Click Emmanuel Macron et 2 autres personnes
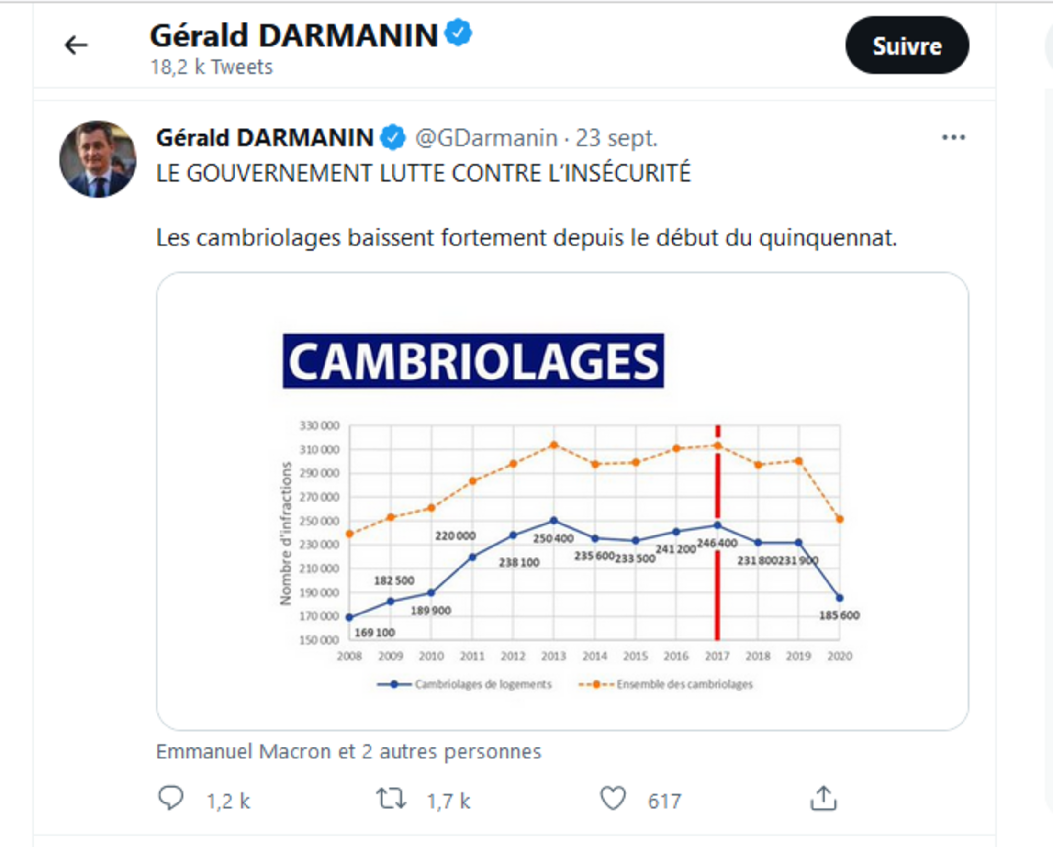Screen dimensions: 1053x847 pos(348,751)
